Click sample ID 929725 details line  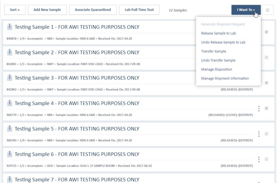pos(79,166)
